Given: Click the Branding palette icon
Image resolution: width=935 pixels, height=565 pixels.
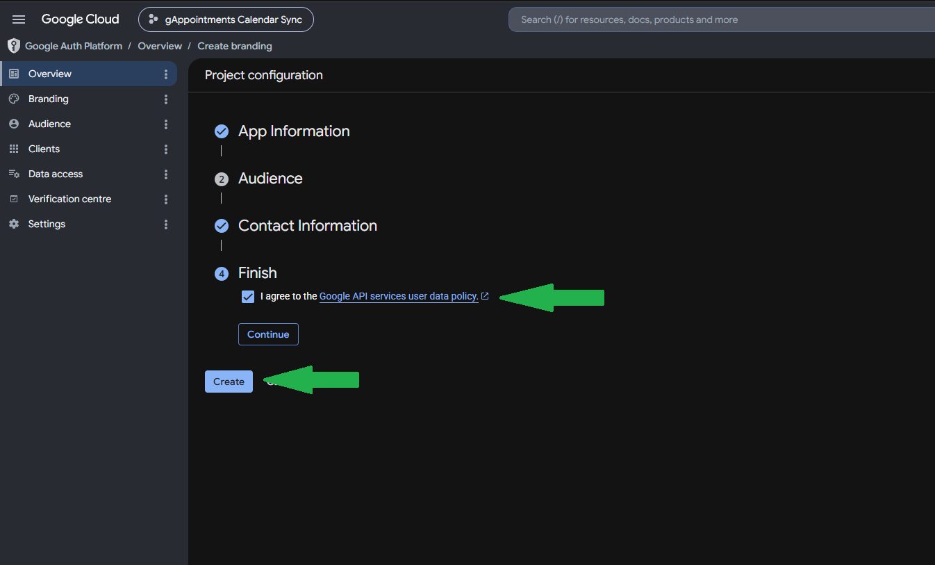Looking at the screenshot, I should point(14,99).
